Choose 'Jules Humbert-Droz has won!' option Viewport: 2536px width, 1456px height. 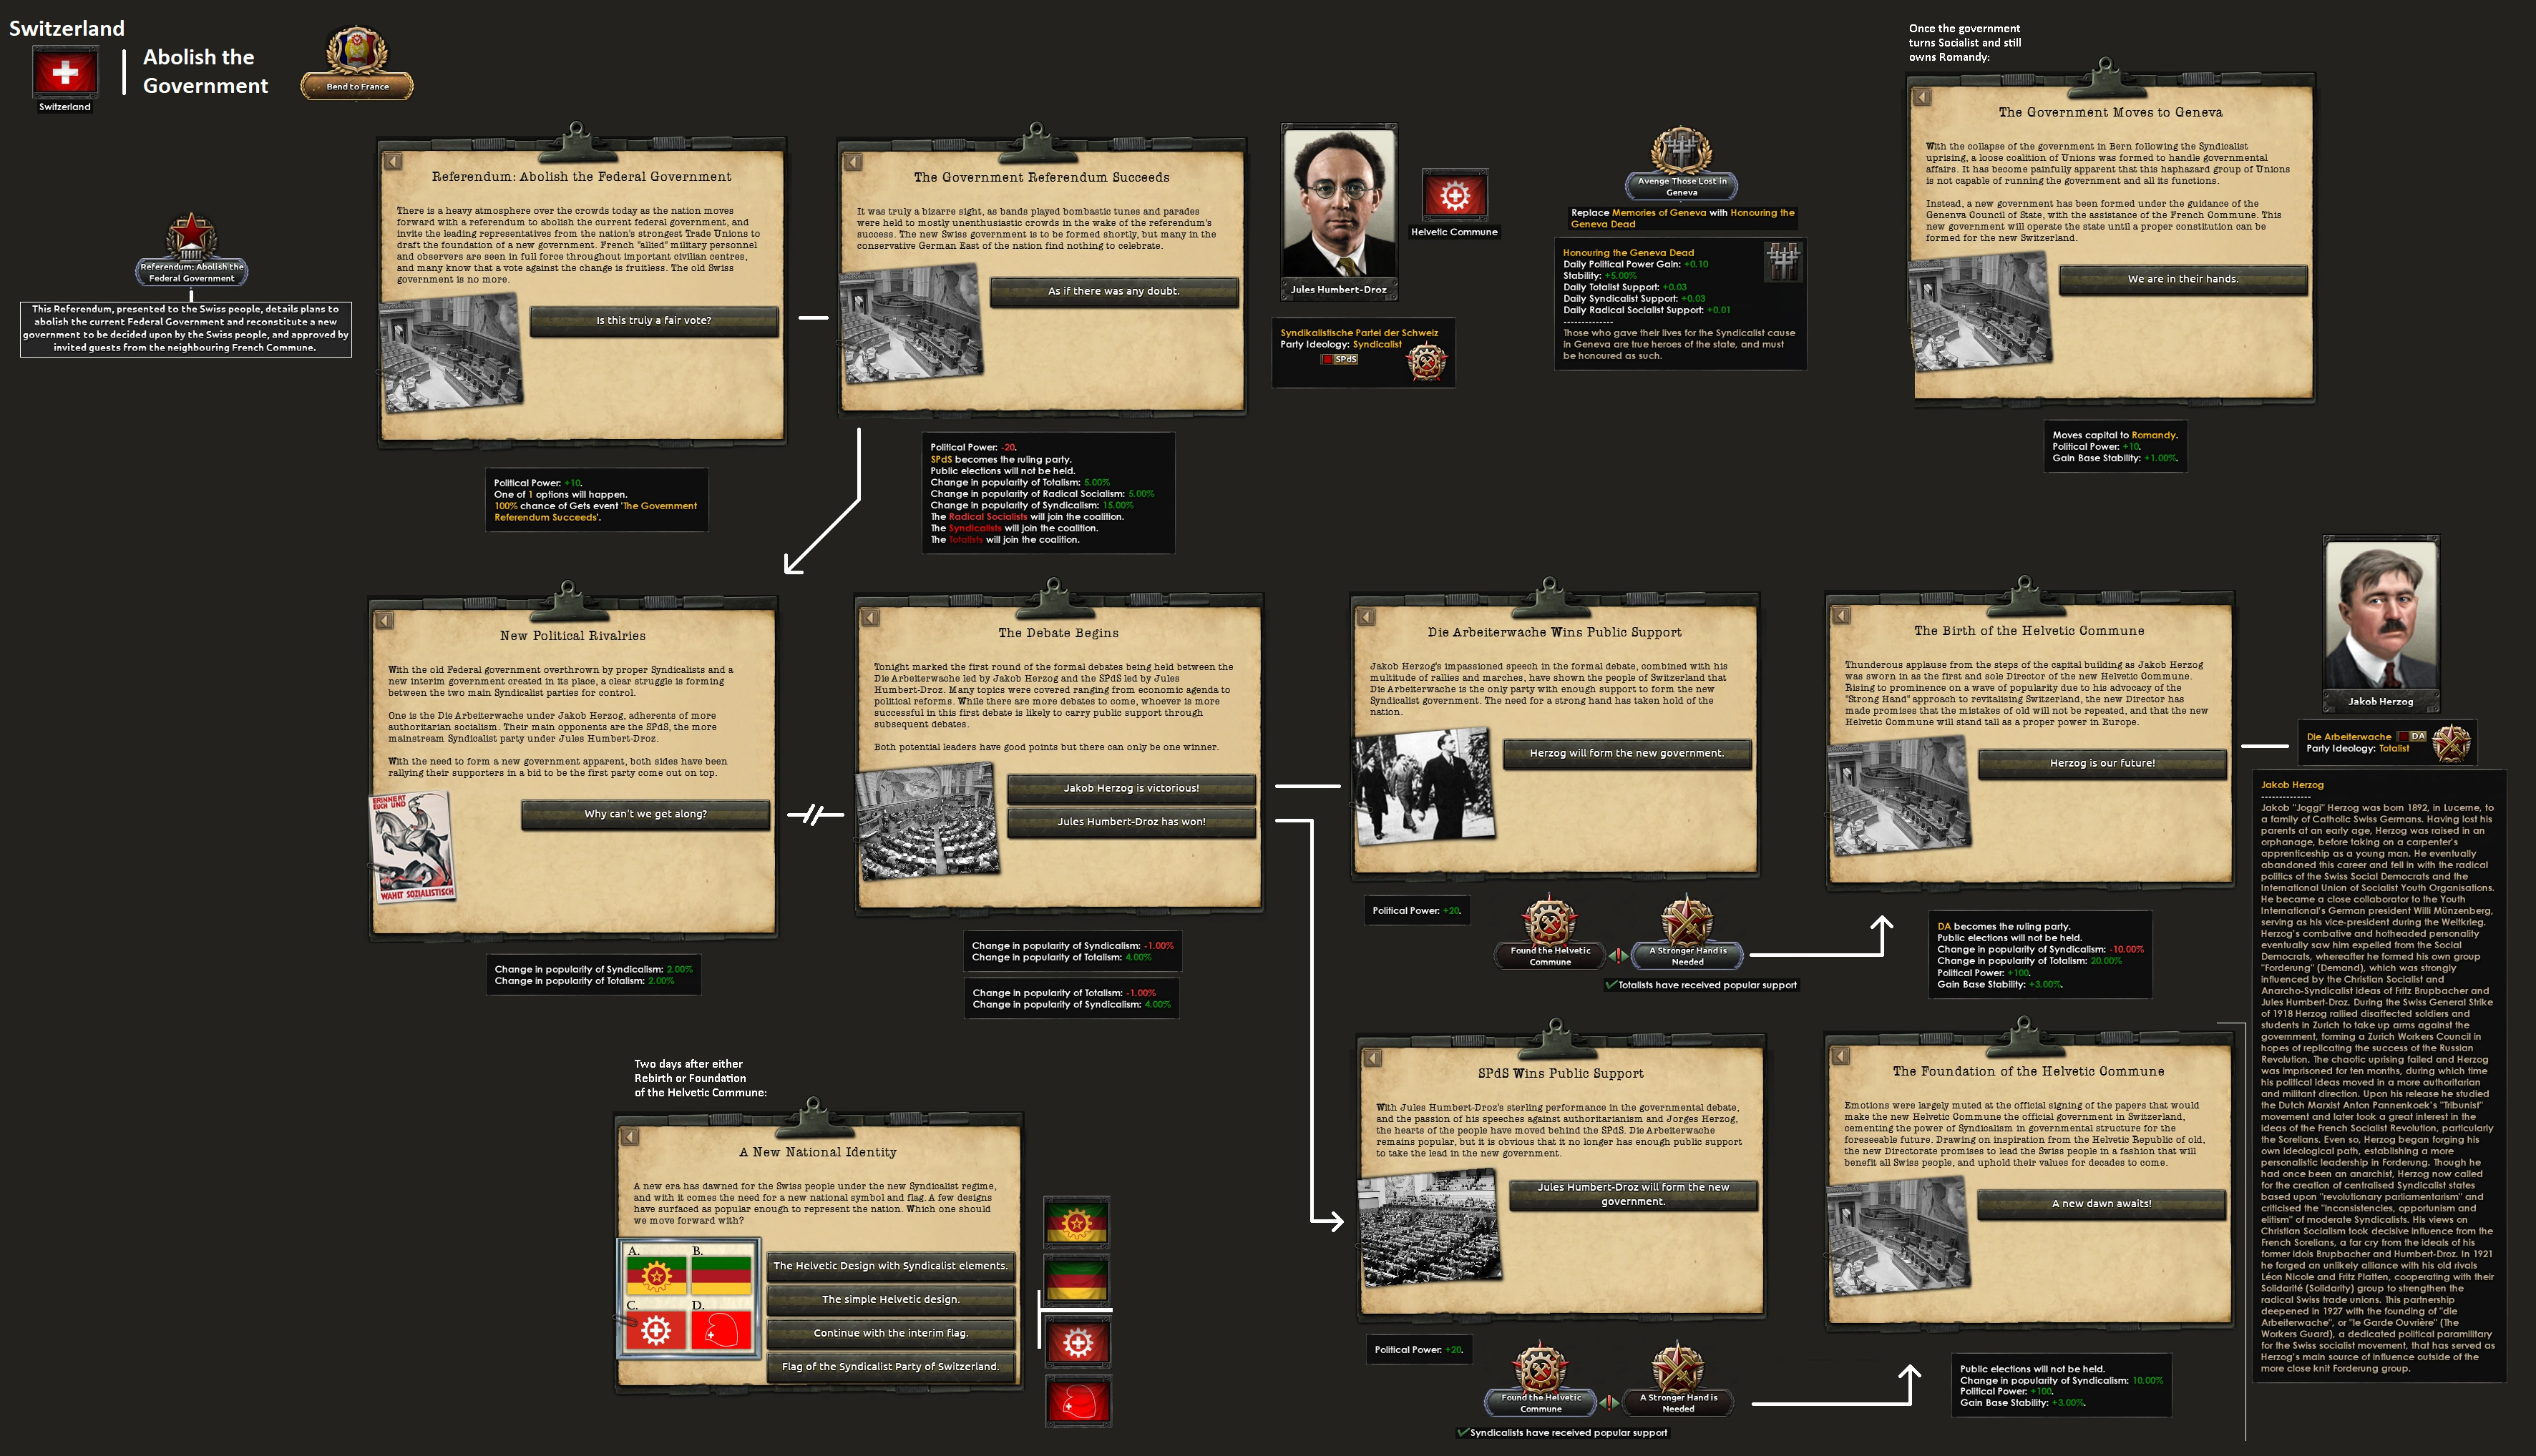[x=1131, y=822]
